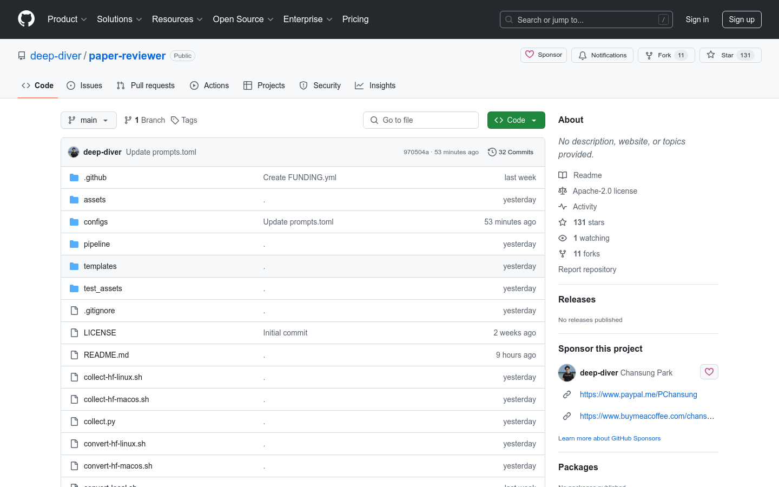Screen dimensions: 779x487
Task: Click the README.md file icon
Action: point(74,355)
